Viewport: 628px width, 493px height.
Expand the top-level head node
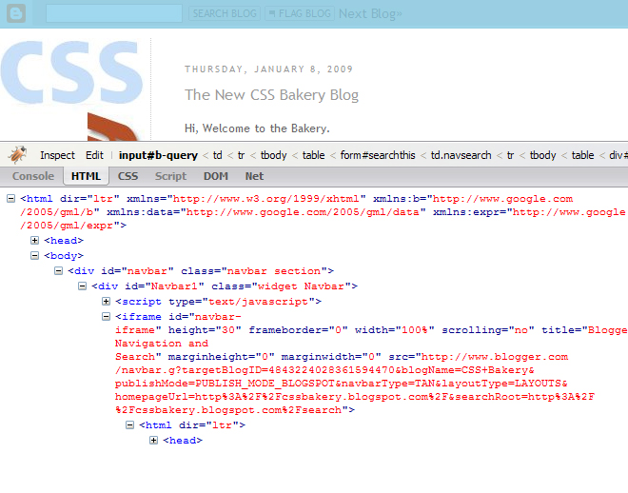click(x=35, y=240)
